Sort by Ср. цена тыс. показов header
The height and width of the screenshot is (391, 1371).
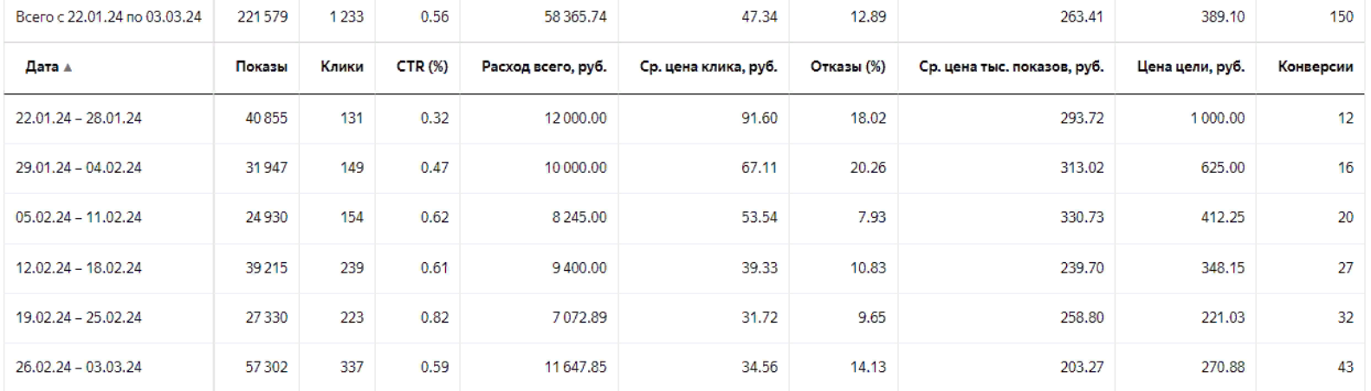[1012, 67]
